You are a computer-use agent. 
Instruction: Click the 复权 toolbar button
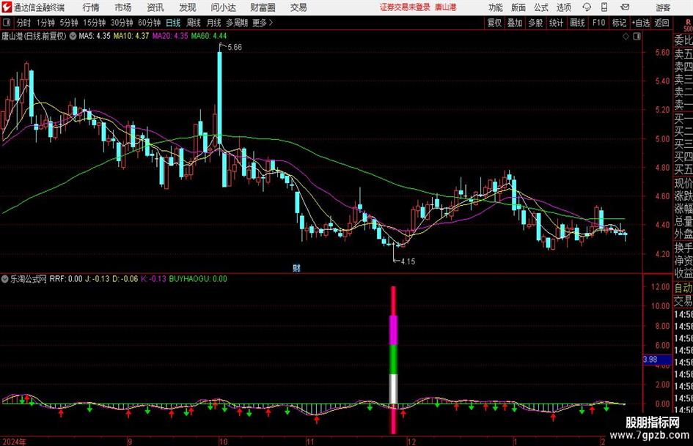[494, 23]
